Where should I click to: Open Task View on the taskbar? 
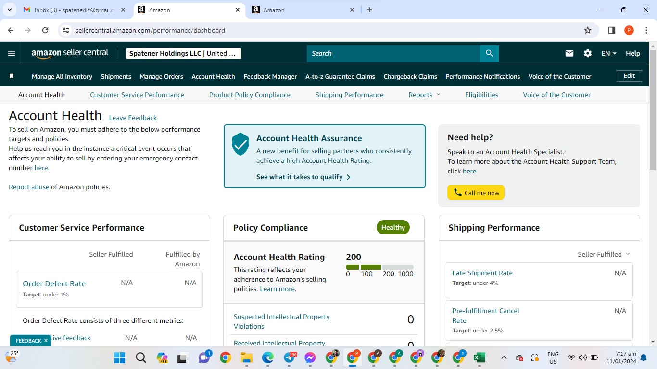pyautogui.click(x=183, y=357)
